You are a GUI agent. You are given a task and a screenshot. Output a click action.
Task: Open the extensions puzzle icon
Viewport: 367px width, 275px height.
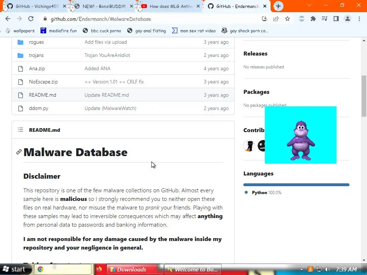pos(313,19)
